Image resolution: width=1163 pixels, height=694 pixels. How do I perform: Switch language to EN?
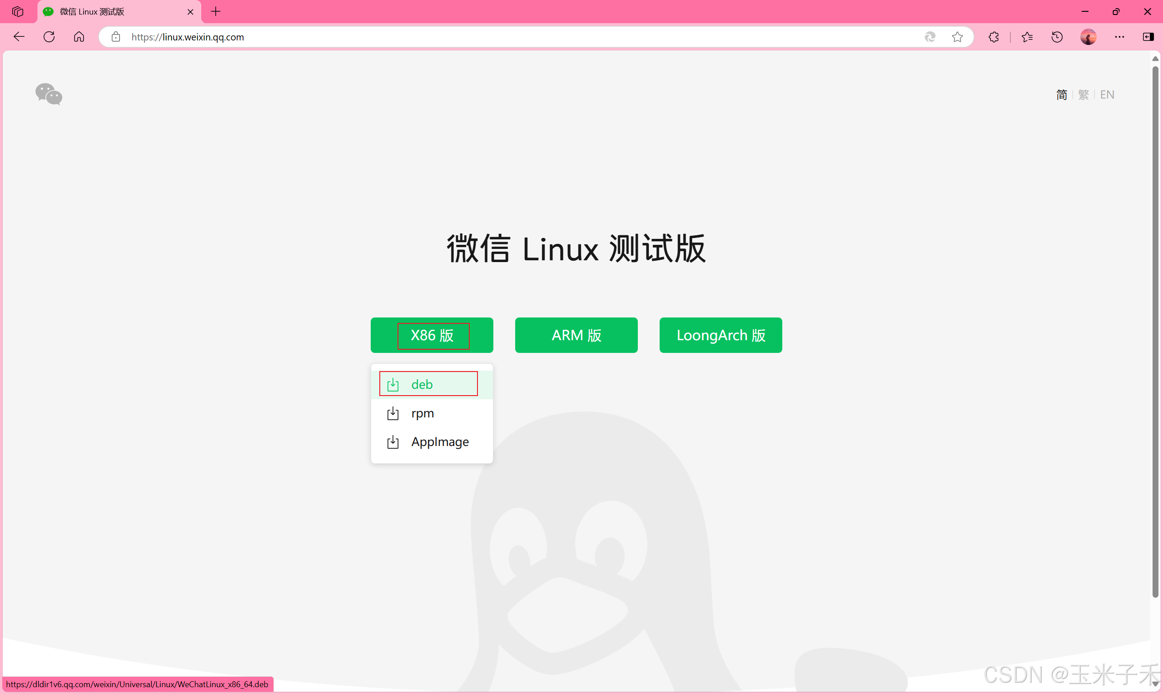point(1107,95)
